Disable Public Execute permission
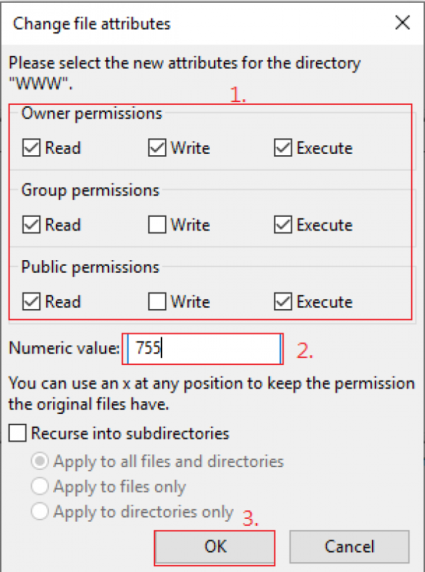Viewport: 425px width, 572px height. point(283,301)
